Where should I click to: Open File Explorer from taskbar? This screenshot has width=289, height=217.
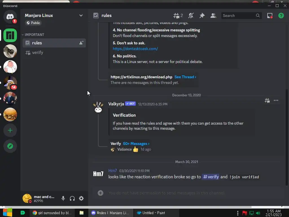pos(82,213)
